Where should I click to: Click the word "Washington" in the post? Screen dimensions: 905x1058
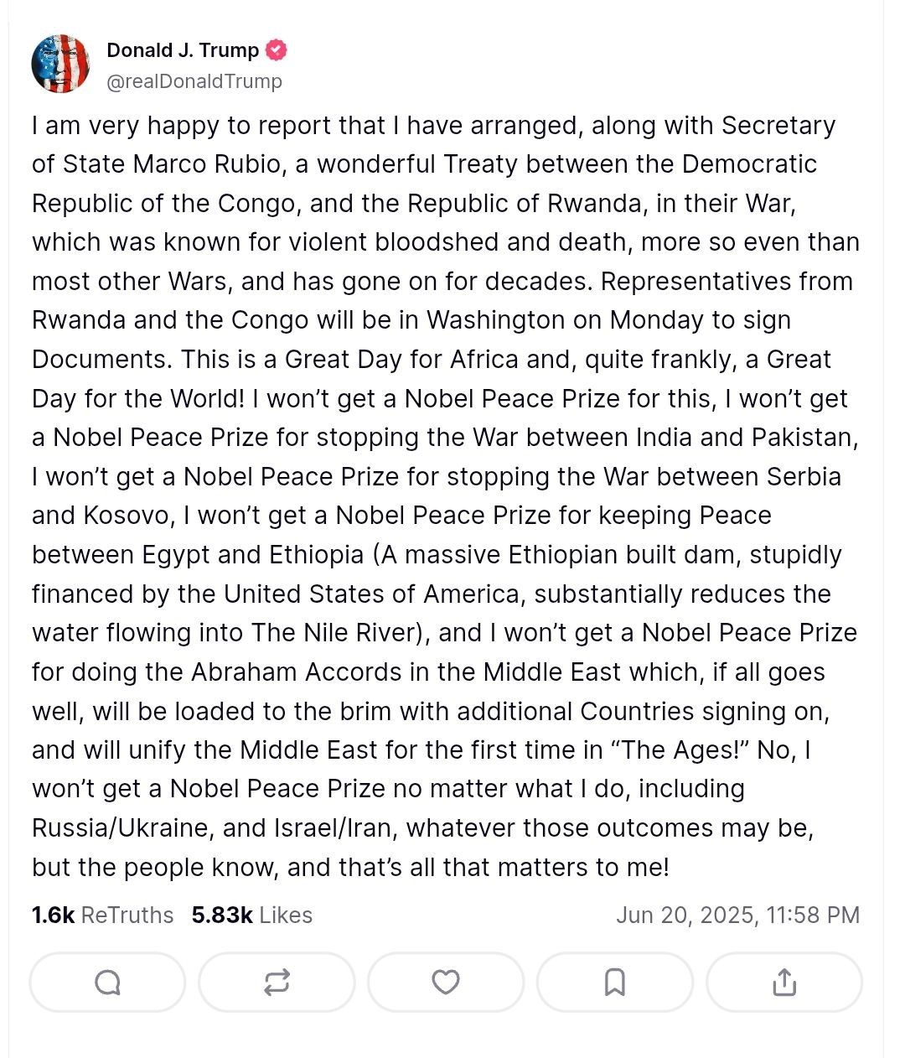click(x=506, y=319)
